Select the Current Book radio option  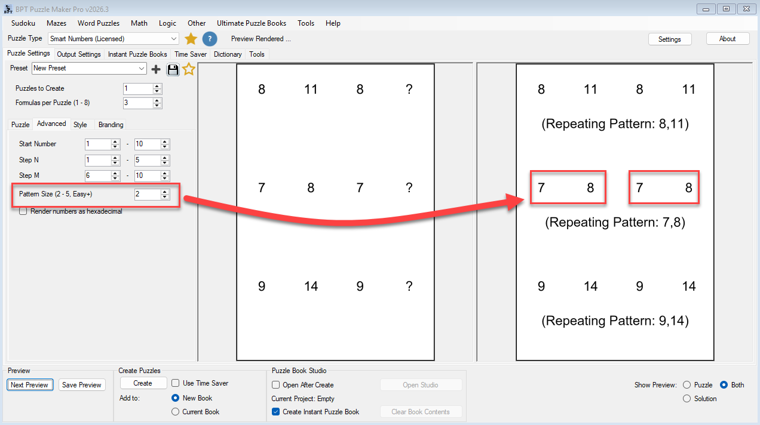[x=175, y=412]
